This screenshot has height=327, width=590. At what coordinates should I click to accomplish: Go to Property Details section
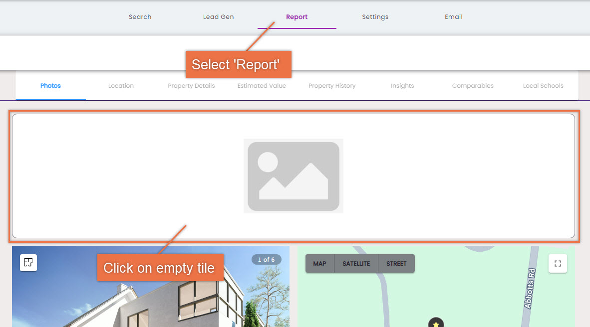pyautogui.click(x=191, y=86)
